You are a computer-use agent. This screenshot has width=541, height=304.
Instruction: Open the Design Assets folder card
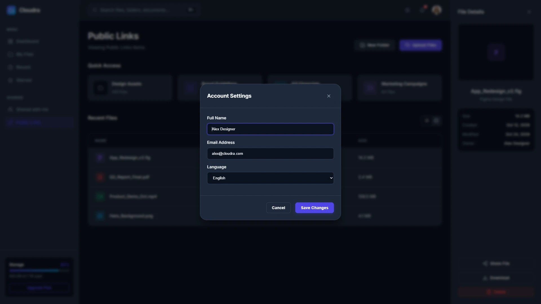[130, 88]
